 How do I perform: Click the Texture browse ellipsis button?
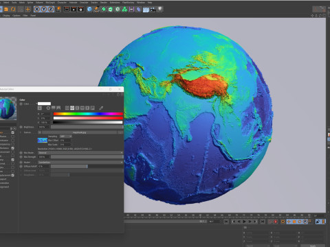click(120, 132)
